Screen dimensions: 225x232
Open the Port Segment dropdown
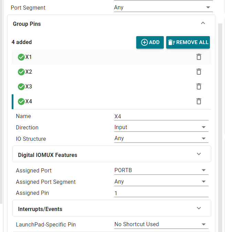pos(163,7)
